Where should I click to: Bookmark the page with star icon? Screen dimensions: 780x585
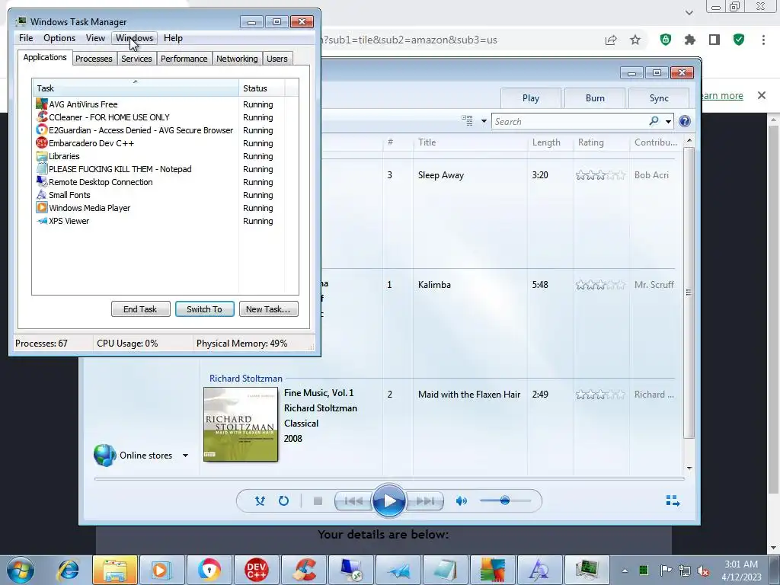[x=635, y=40]
